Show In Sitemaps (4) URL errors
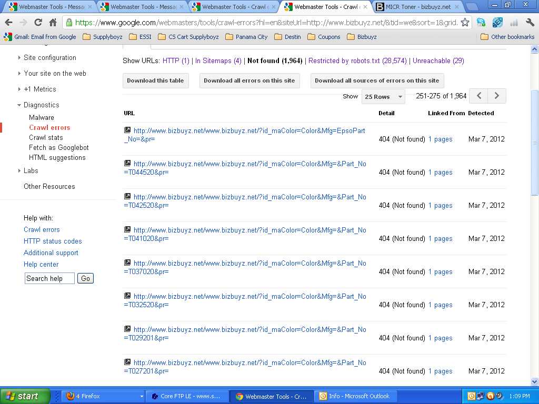Screen dimensions: 539x404 218,61
